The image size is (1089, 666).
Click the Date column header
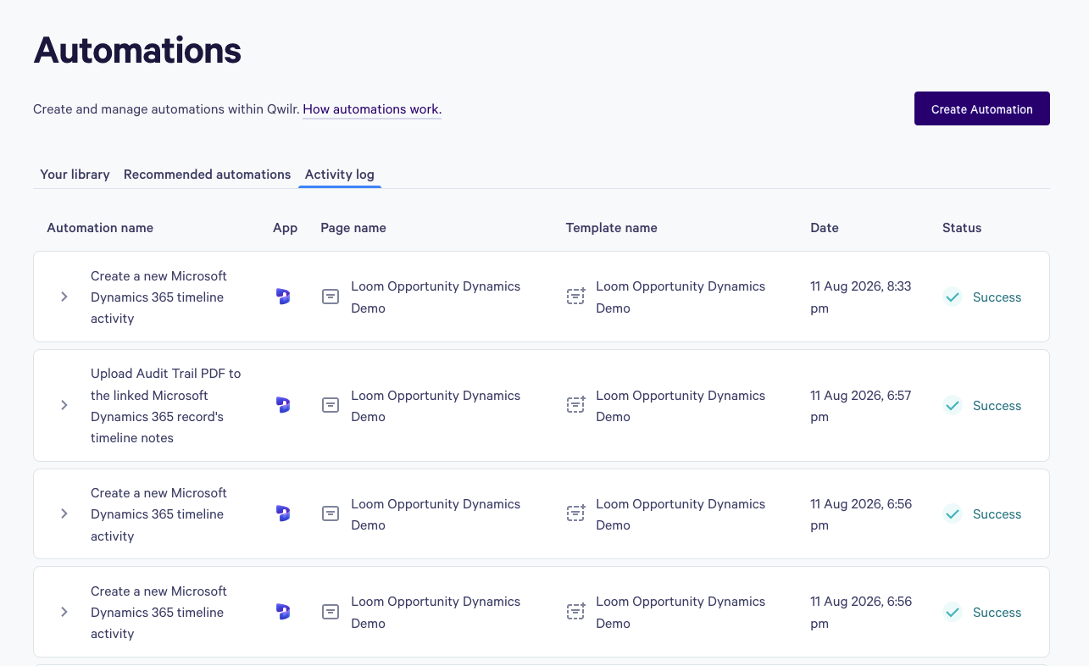click(x=825, y=227)
